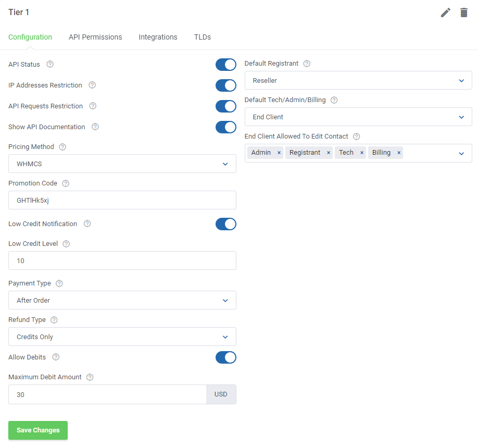Click the Tier 1 heading text
Image resolution: width=478 pixels, height=447 pixels.
[19, 12]
